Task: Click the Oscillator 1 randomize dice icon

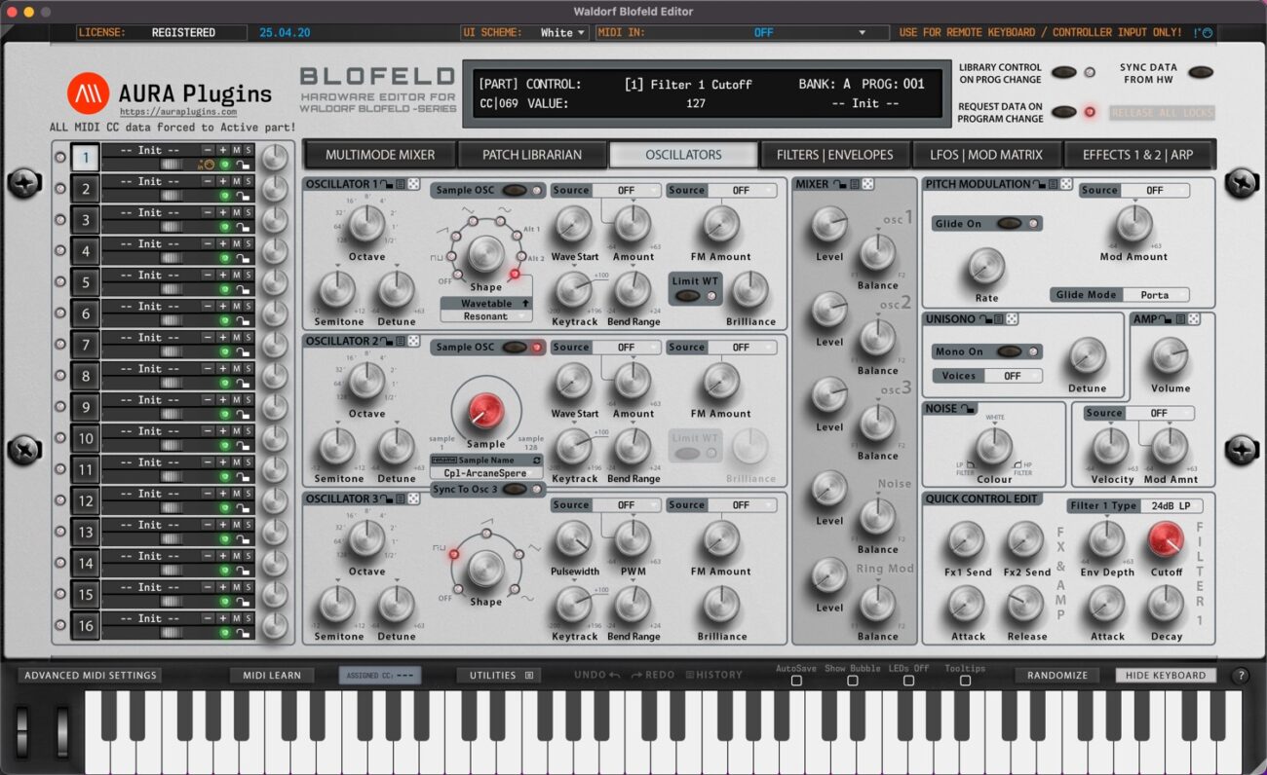Action: coord(414,184)
